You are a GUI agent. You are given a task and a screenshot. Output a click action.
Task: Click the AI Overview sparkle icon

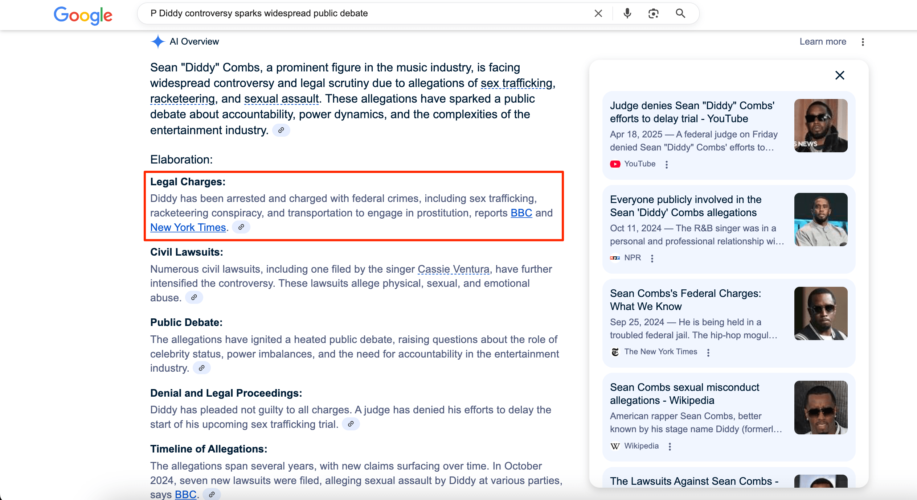tap(158, 42)
